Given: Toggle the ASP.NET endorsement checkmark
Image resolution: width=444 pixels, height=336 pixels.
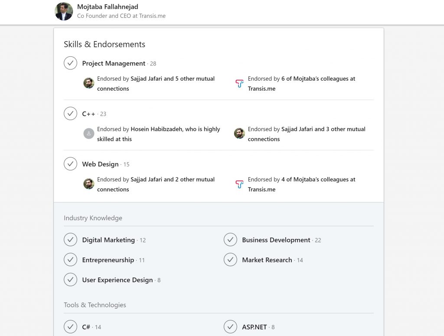Looking at the screenshot, I should pyautogui.click(x=231, y=327).
